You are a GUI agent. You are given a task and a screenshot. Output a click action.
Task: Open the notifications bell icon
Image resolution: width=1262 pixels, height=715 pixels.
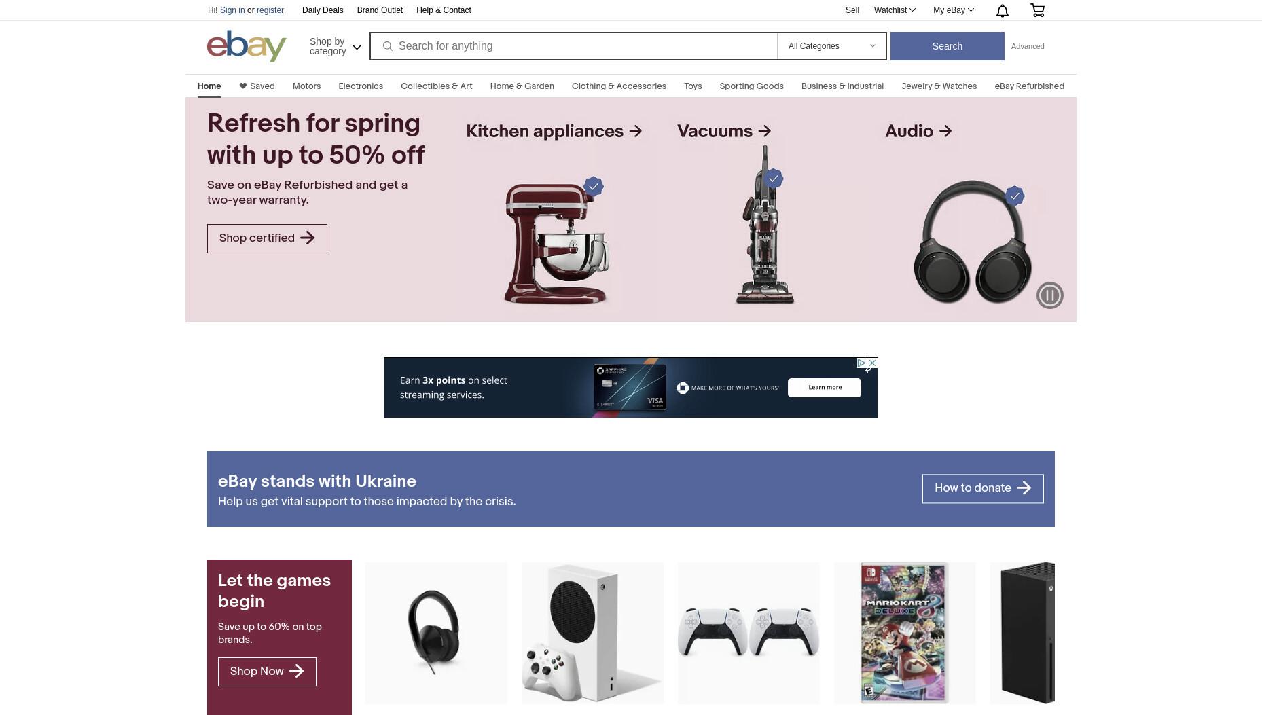point(1002,10)
